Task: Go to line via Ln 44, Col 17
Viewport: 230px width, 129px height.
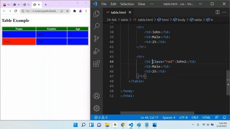Action: [149, 118]
